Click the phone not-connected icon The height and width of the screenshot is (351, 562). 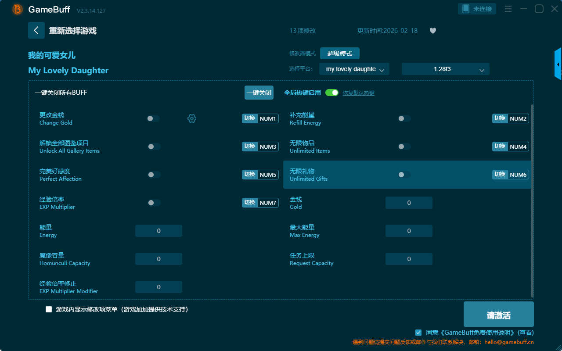466,9
